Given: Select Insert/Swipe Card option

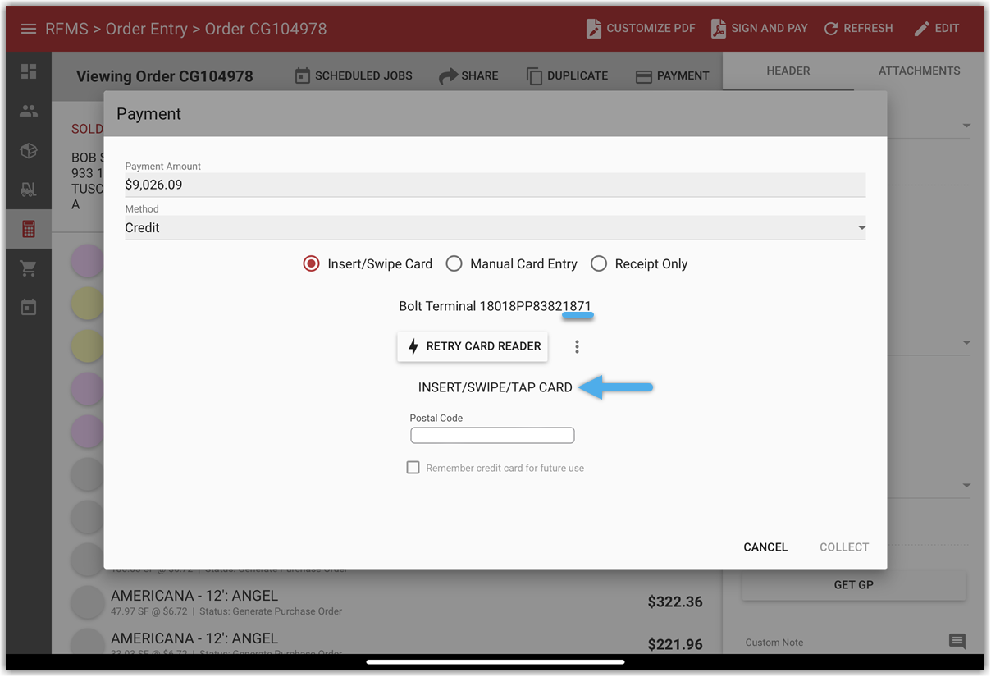Looking at the screenshot, I should (x=368, y=264).
